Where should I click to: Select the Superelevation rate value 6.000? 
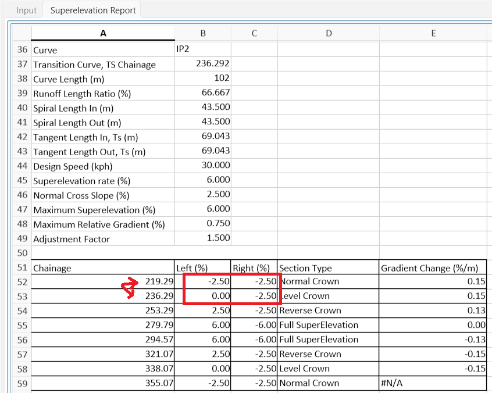click(x=202, y=181)
